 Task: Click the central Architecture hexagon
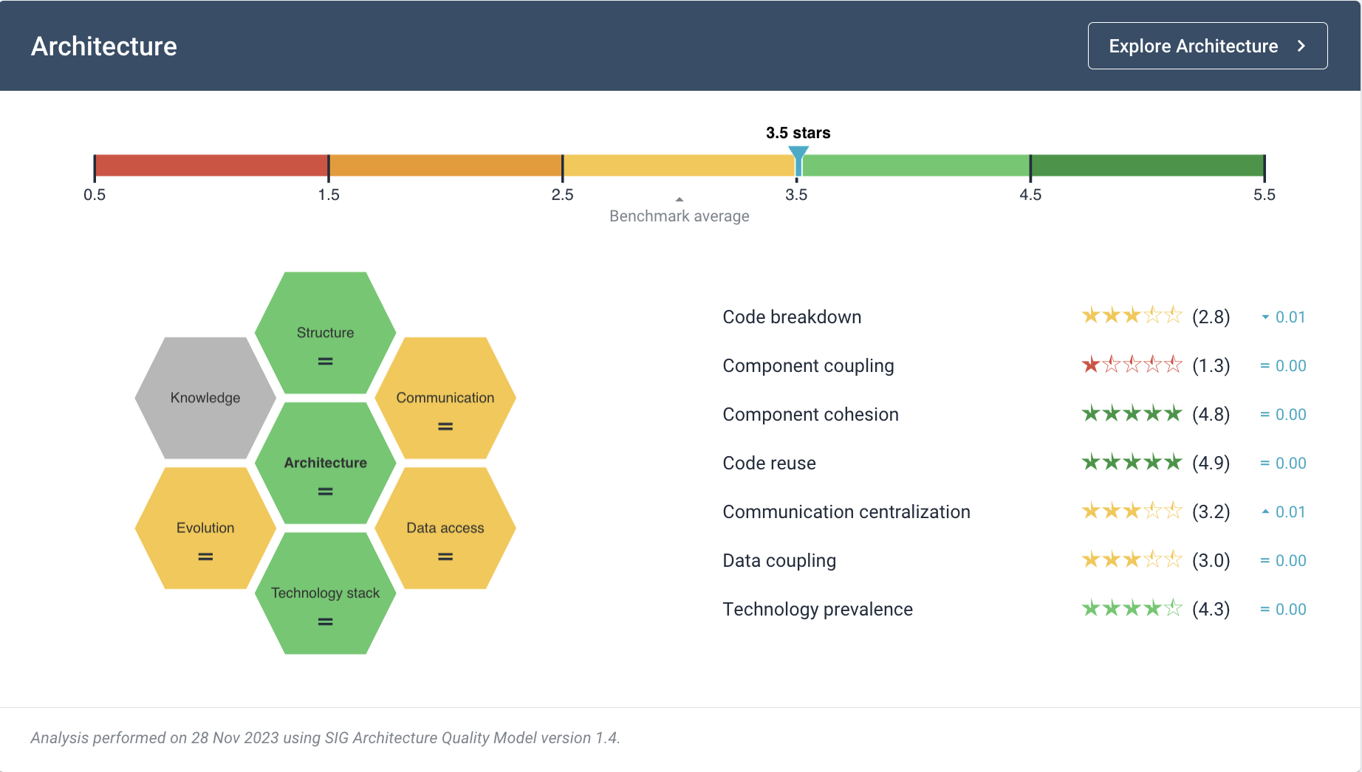tap(325, 463)
